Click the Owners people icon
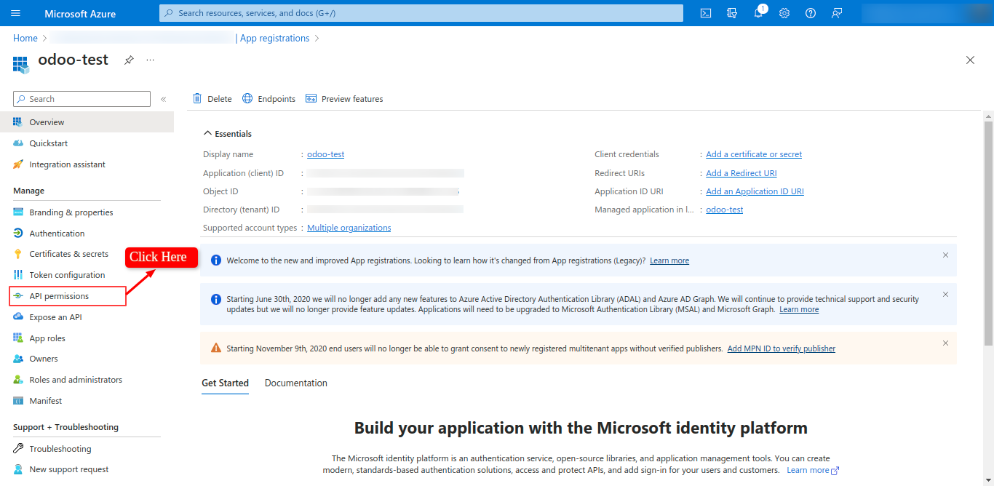 click(18, 359)
